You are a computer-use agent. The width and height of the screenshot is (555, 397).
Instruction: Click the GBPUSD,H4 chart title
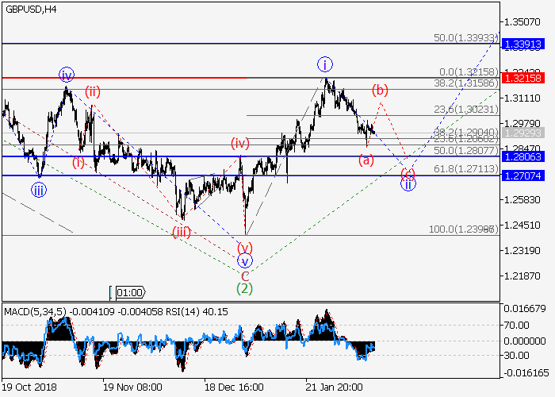point(31,10)
